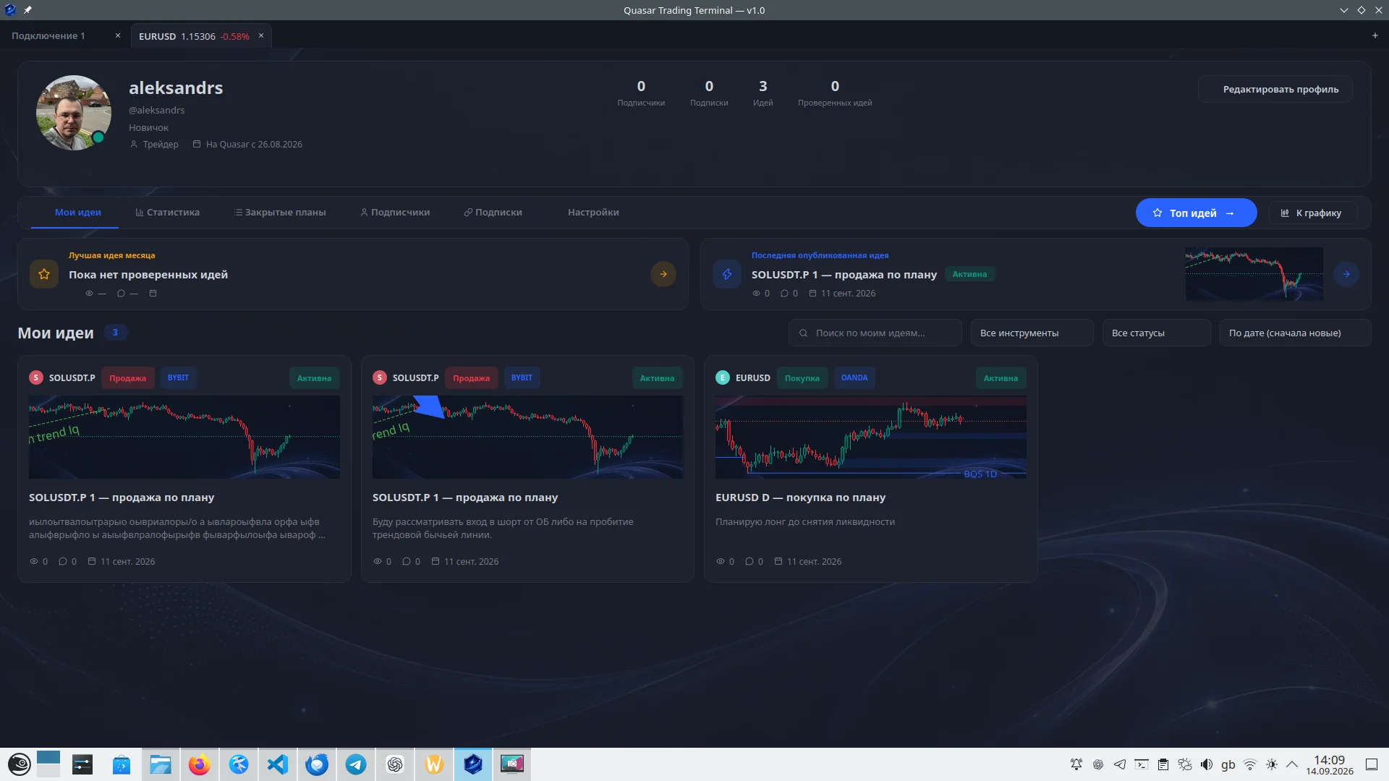Expand hidden tray icons arrow
This screenshot has width=1389, height=781.
(1292, 764)
